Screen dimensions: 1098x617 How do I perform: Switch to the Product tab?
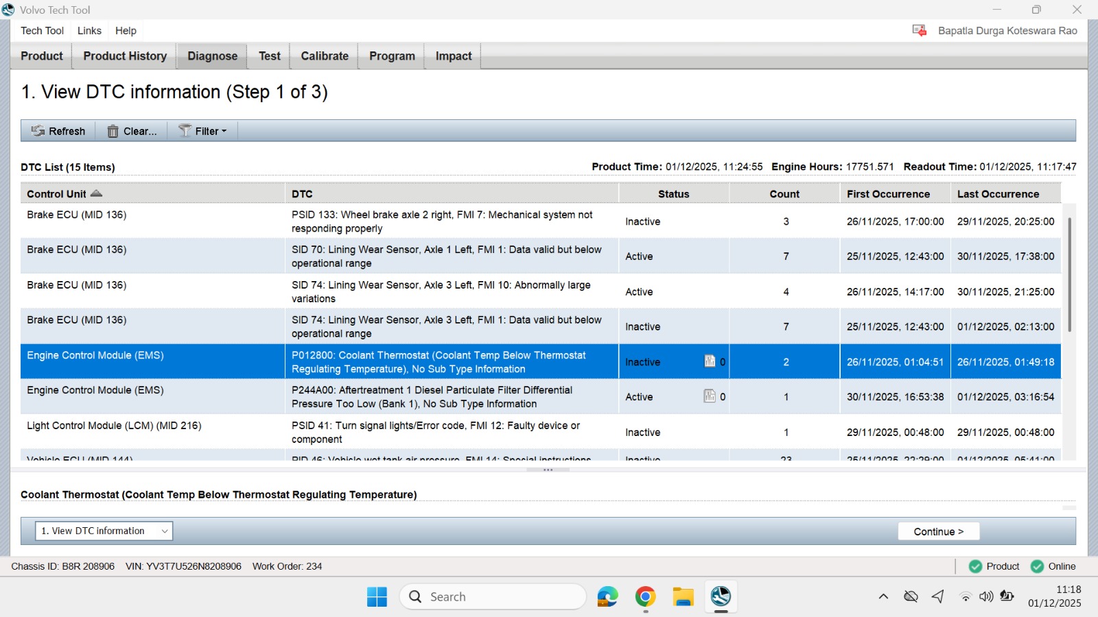pos(42,56)
